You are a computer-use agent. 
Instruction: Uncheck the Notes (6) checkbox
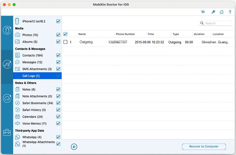click(58, 89)
